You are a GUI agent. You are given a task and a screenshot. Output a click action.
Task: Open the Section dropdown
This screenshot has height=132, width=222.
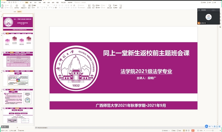click(x=33, y=7)
